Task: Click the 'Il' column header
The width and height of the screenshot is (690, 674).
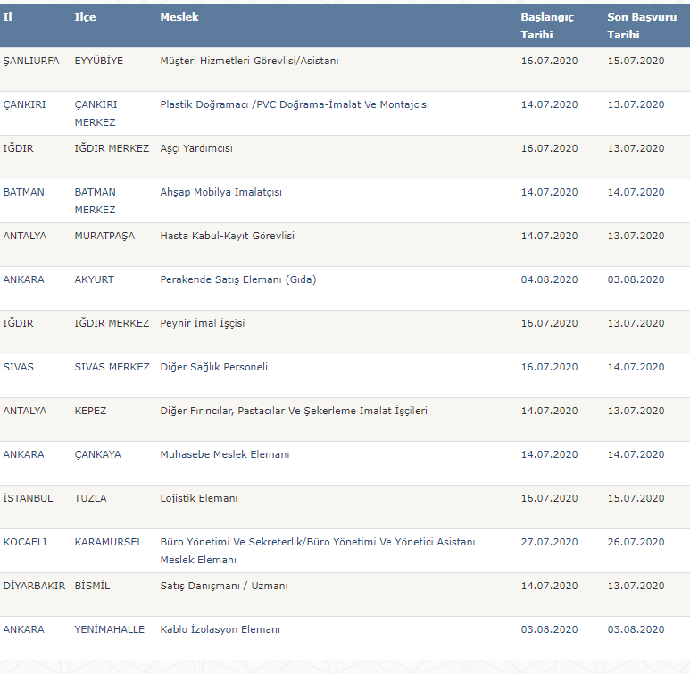Action: (8, 17)
